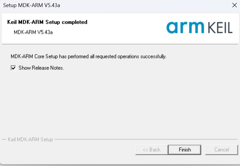Close the Setup MDK-ARM dialog with X
The height and width of the screenshot is (166, 240).
click(x=234, y=5)
